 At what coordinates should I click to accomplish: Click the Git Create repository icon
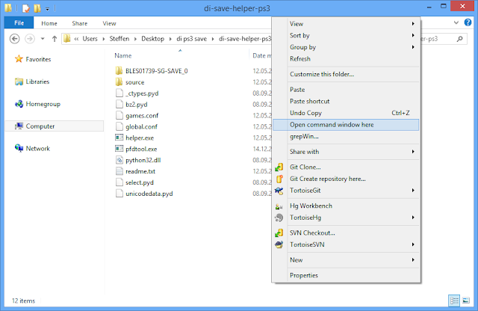[279, 179]
